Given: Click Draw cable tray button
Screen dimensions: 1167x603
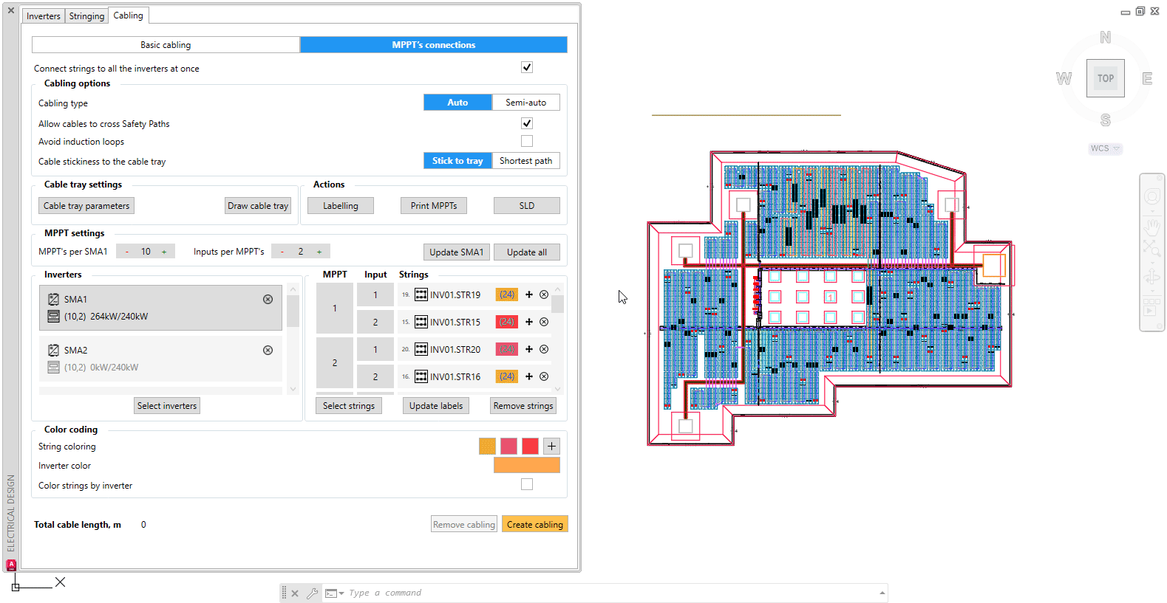Looking at the screenshot, I should [258, 206].
